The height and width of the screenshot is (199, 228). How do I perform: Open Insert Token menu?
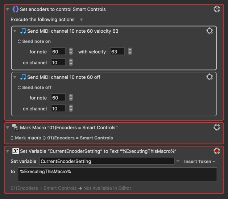[200, 161]
